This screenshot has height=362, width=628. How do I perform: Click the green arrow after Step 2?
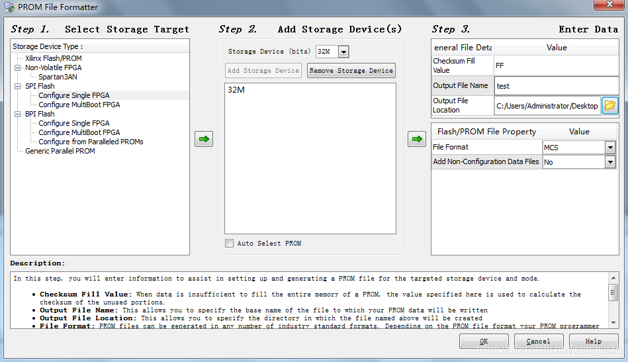(416, 139)
